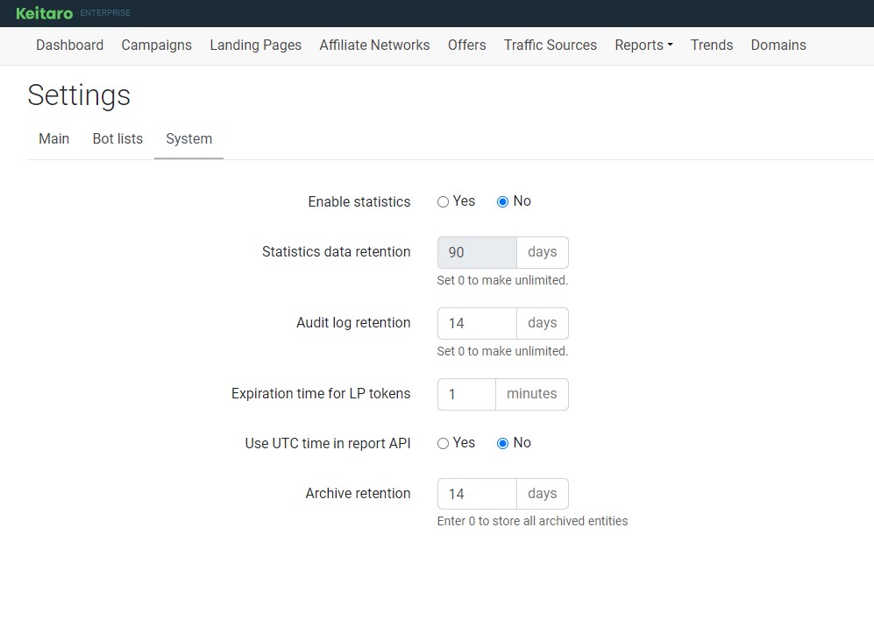Set Enable statistics to Yes
Image resolution: width=874 pixels, height=619 pixels.
coord(443,202)
